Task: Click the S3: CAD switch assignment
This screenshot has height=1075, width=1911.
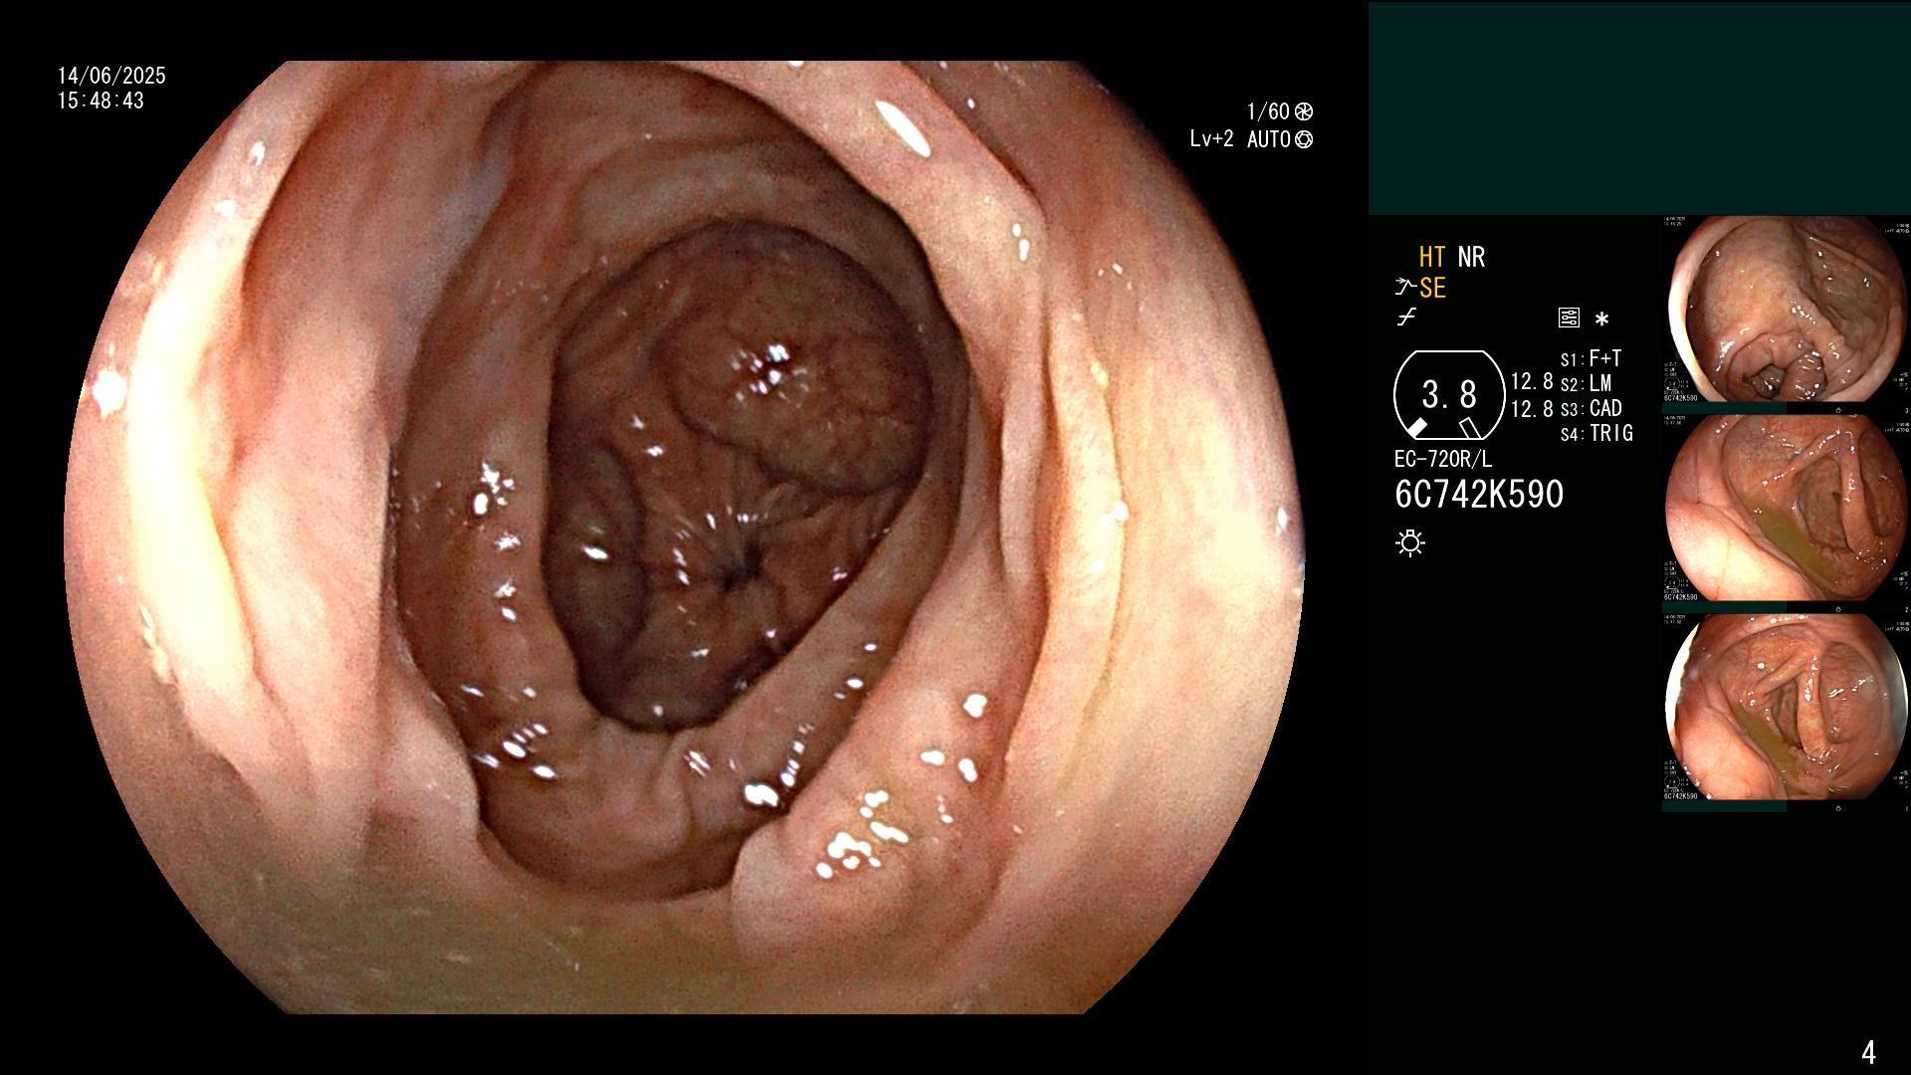Action: coord(1592,409)
